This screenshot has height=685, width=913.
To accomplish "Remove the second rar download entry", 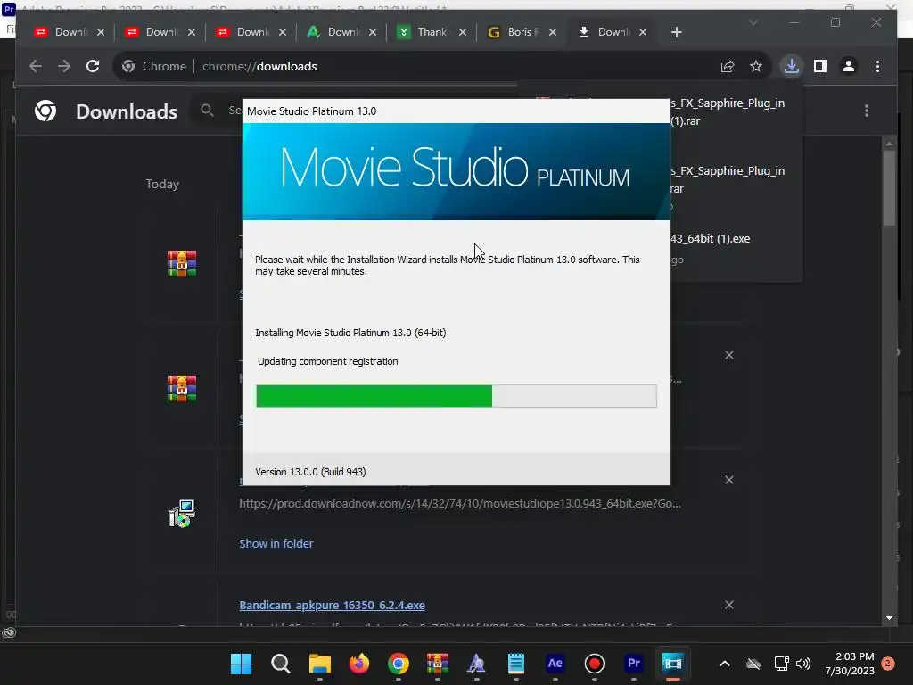I will click(x=729, y=355).
